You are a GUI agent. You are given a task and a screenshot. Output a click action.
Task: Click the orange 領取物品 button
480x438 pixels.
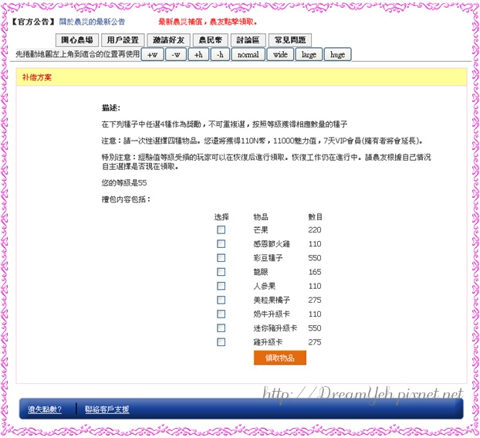click(x=280, y=358)
